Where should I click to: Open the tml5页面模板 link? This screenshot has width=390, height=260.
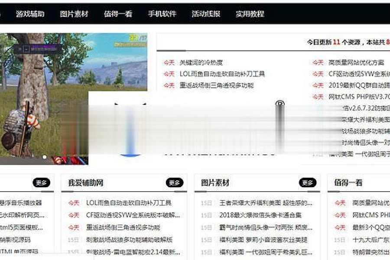click(21, 227)
